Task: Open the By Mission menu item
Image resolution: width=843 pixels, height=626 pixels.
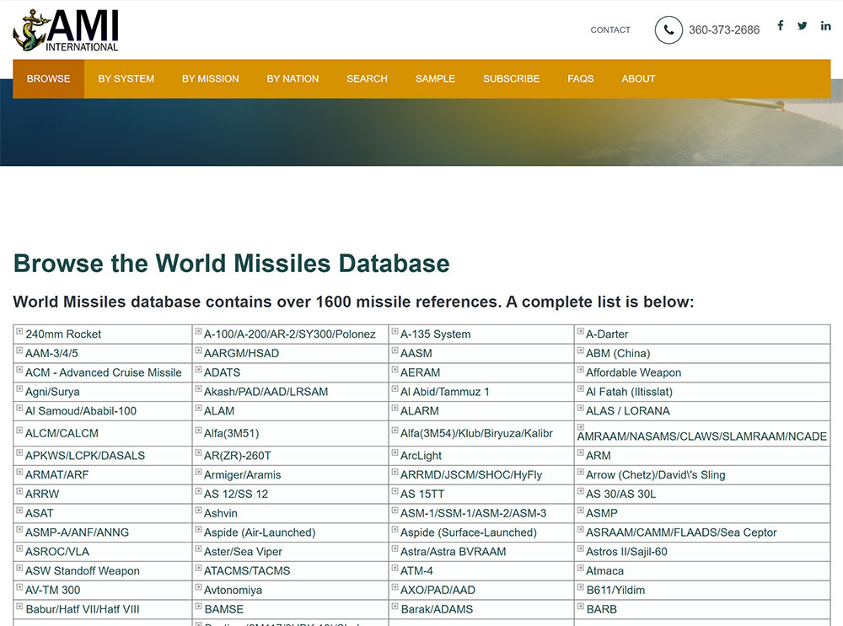Action: [210, 78]
